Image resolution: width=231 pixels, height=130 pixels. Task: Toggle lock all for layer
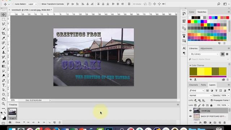click(211, 105)
